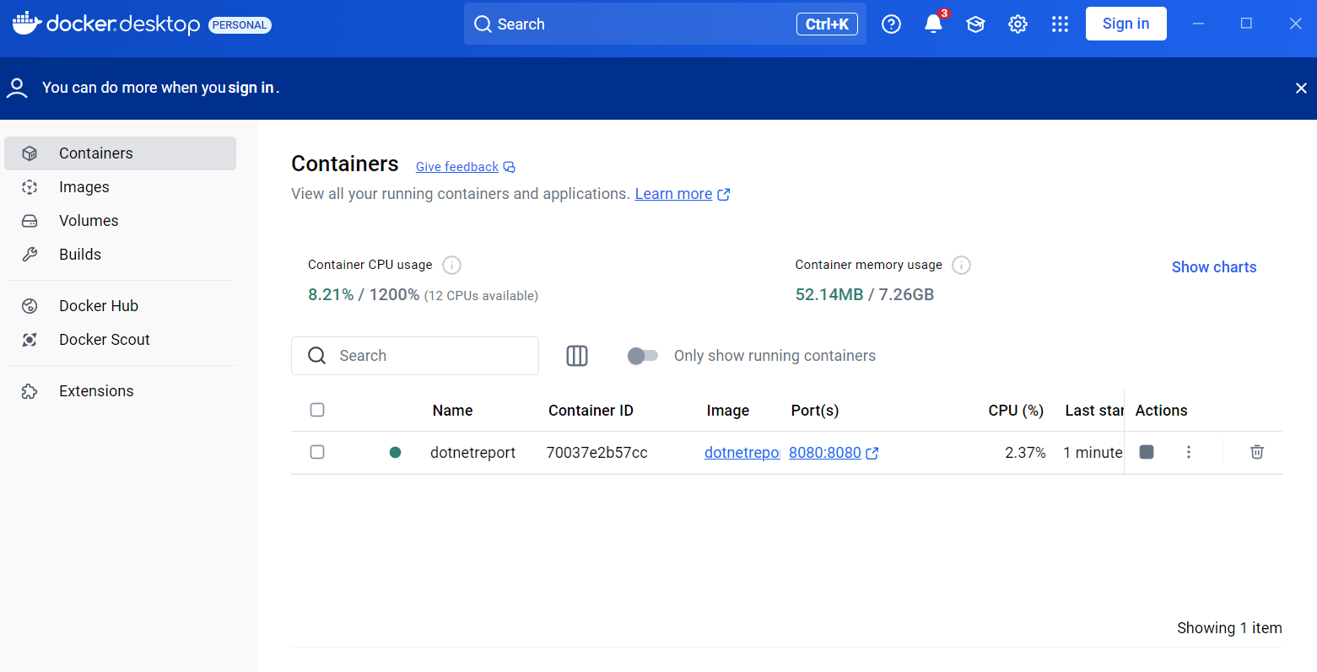Click Show charts
This screenshot has width=1317, height=672.
(1214, 267)
